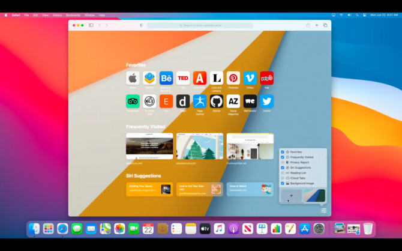This screenshot has height=251, width=402.
Task: Uncheck the Favorites checkbox
Action: [x=283, y=152]
